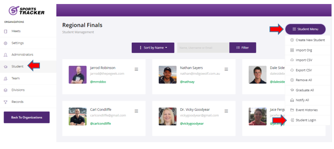Expand the Sort by Name dropdown

pos(153,48)
